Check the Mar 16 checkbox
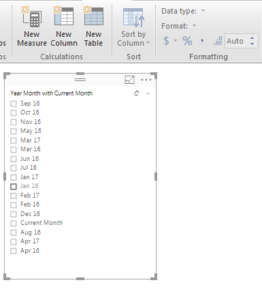This screenshot has width=262, height=289. coord(14,149)
